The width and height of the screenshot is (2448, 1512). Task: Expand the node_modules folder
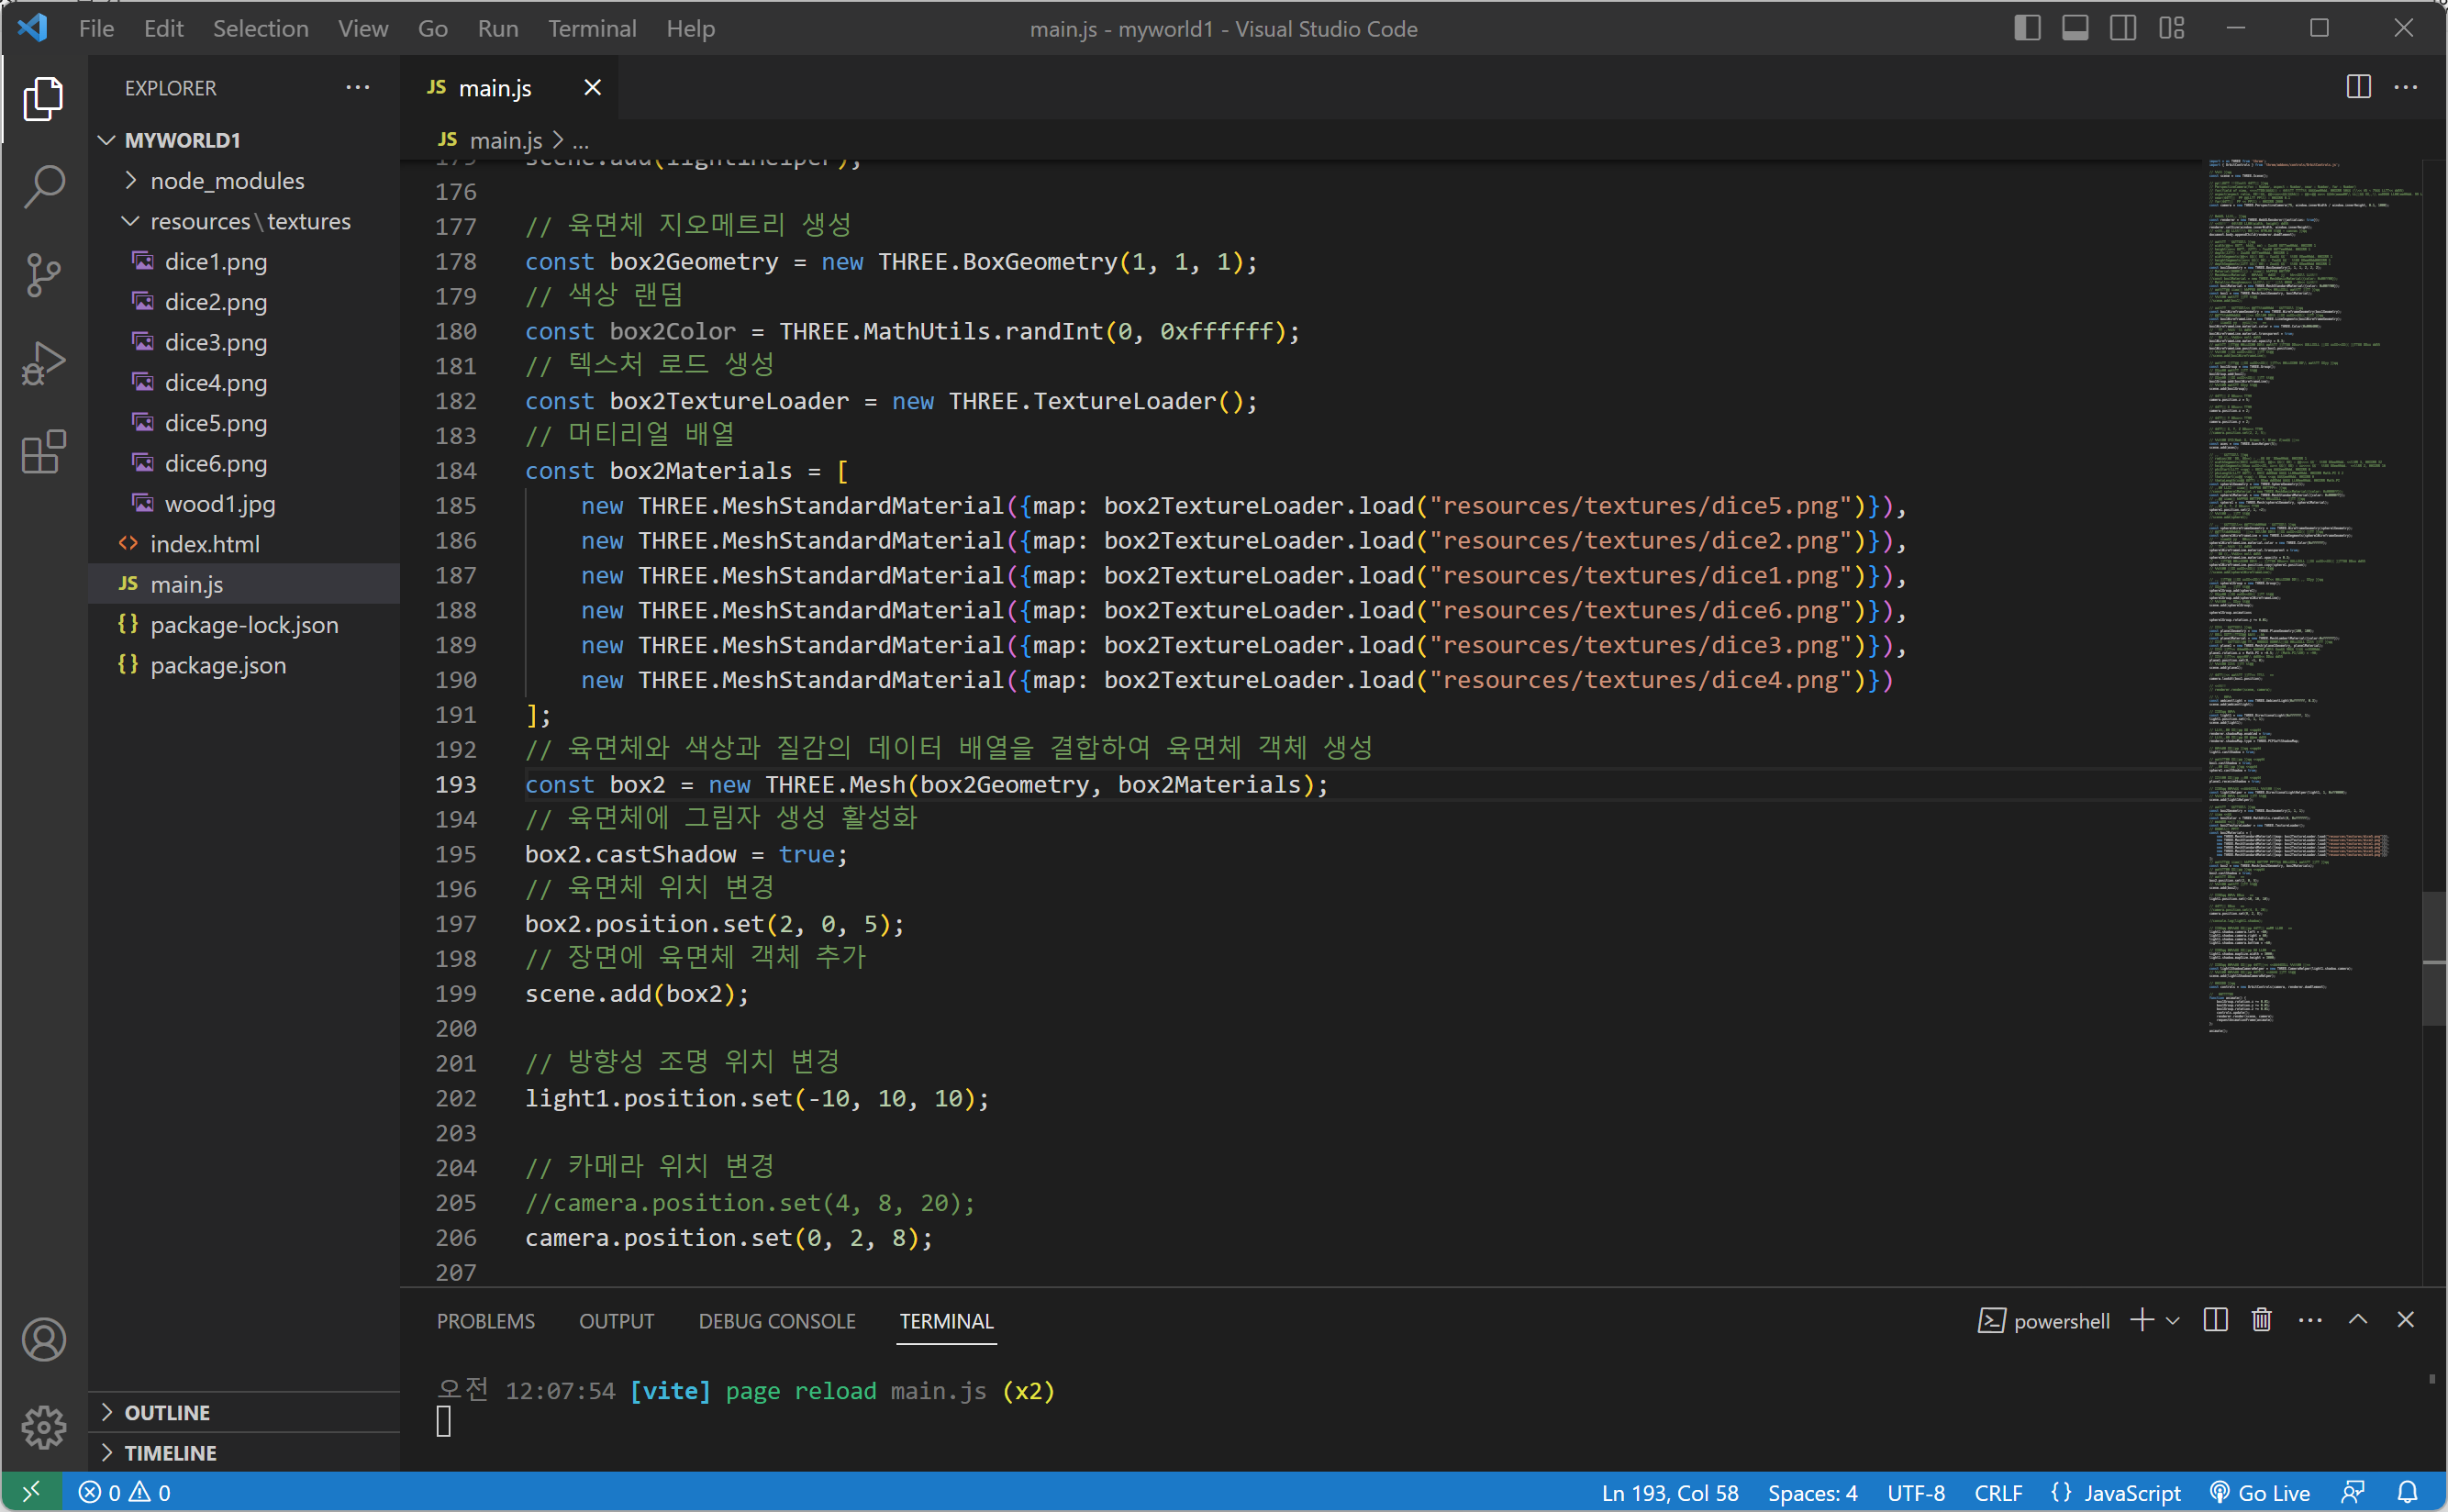(x=227, y=181)
